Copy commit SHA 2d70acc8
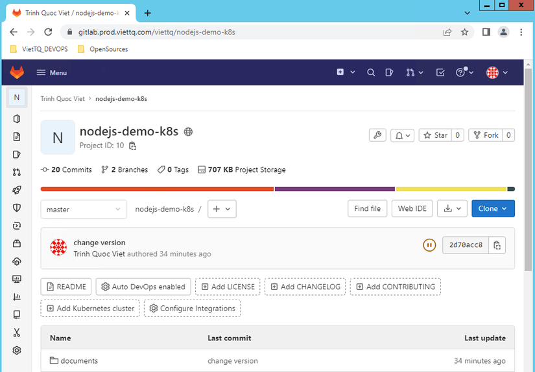 (497, 245)
